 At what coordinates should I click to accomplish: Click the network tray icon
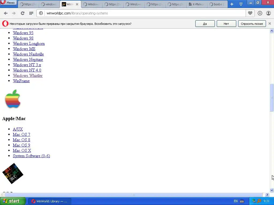pyautogui.click(x=254, y=201)
